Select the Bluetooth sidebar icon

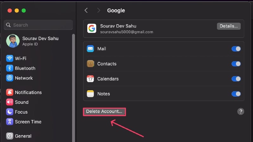9,68
